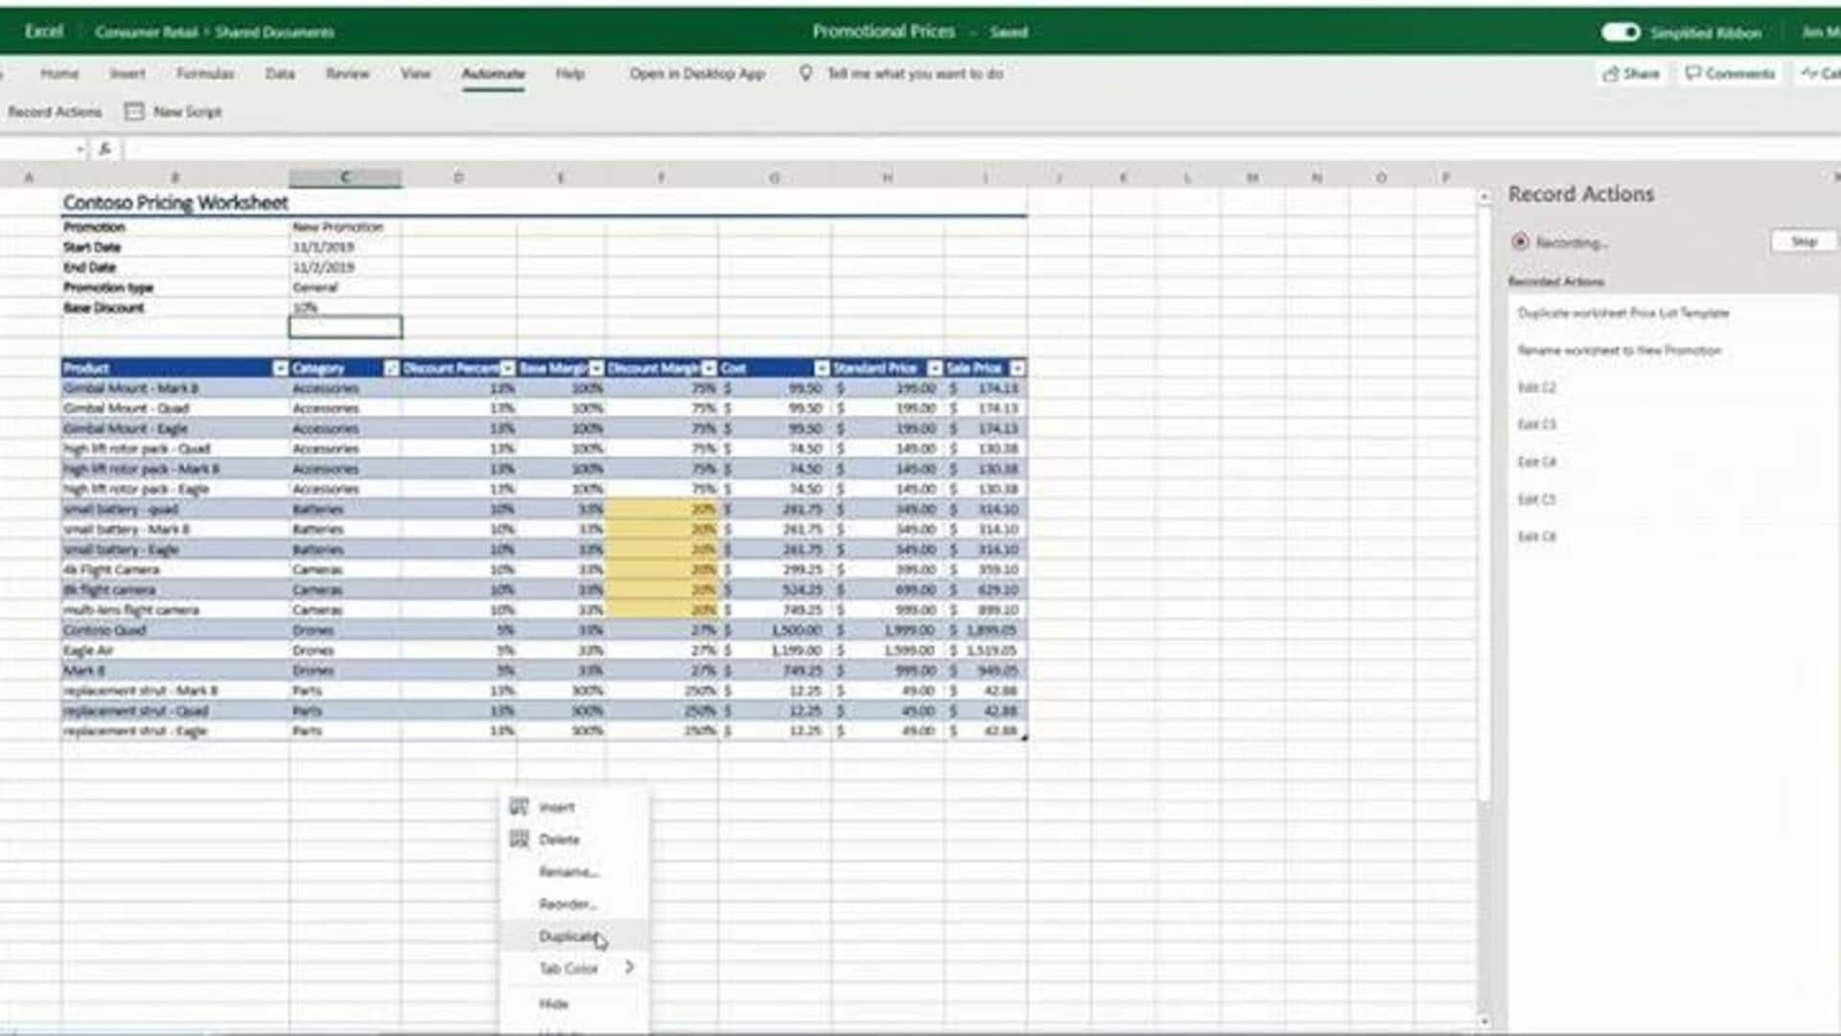Open the Review ribbon tab
Viewport: 1841px width, 1036px height.
[x=347, y=74]
